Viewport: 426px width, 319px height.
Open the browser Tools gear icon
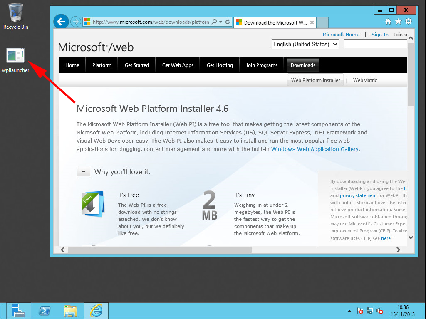coord(409,22)
